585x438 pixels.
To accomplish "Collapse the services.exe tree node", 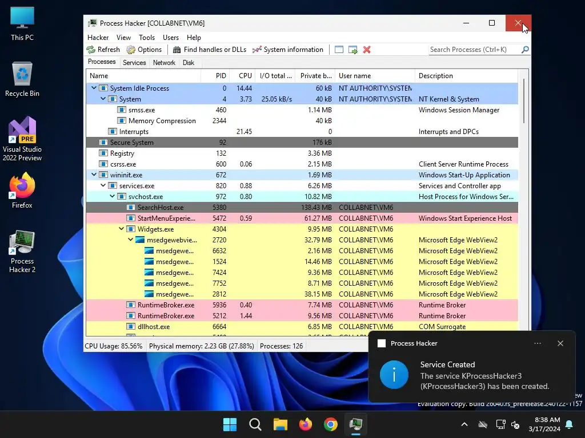I will (103, 185).
